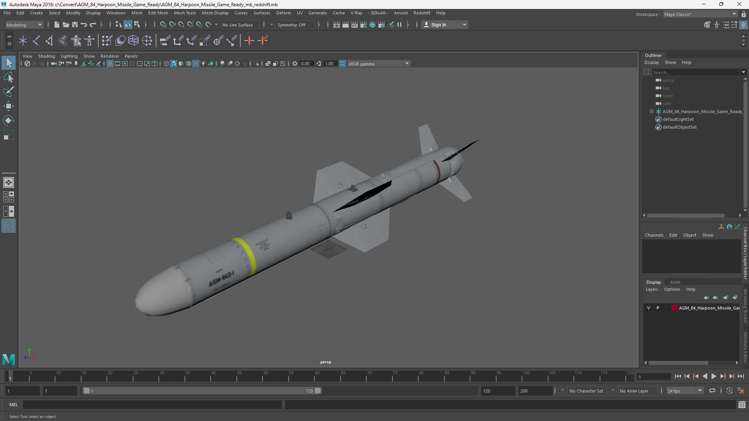The width and height of the screenshot is (749, 421).
Task: Toggle visibility of the AGM_84 layer
Action: [x=649, y=308]
